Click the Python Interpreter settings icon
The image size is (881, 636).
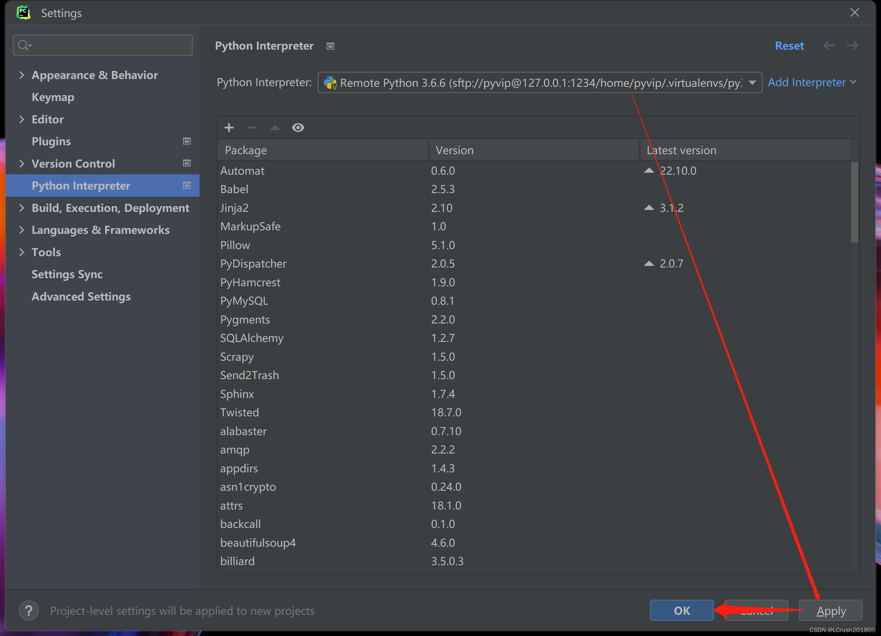(x=330, y=45)
